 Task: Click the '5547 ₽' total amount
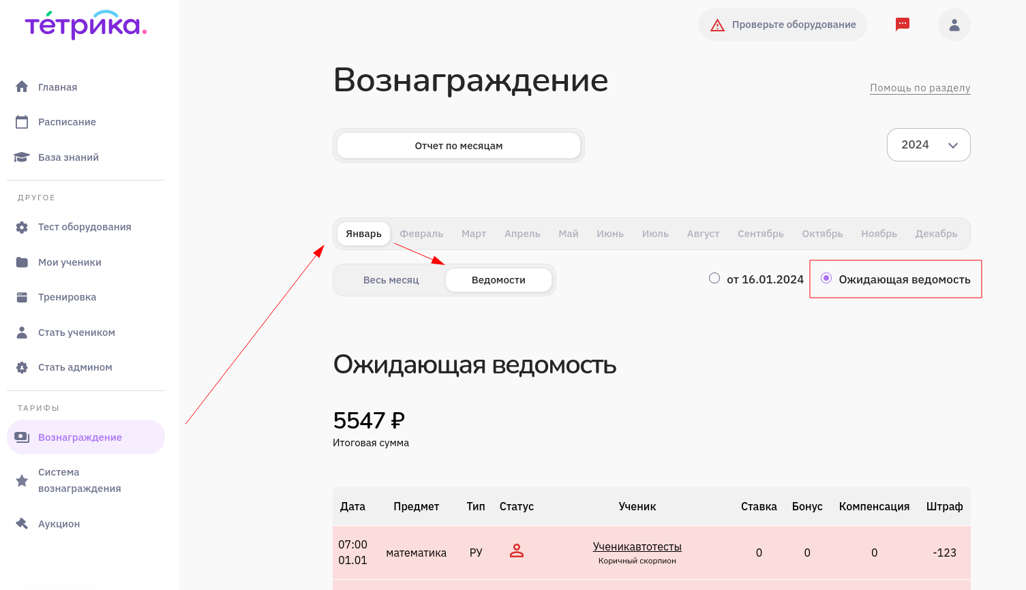[x=369, y=420]
